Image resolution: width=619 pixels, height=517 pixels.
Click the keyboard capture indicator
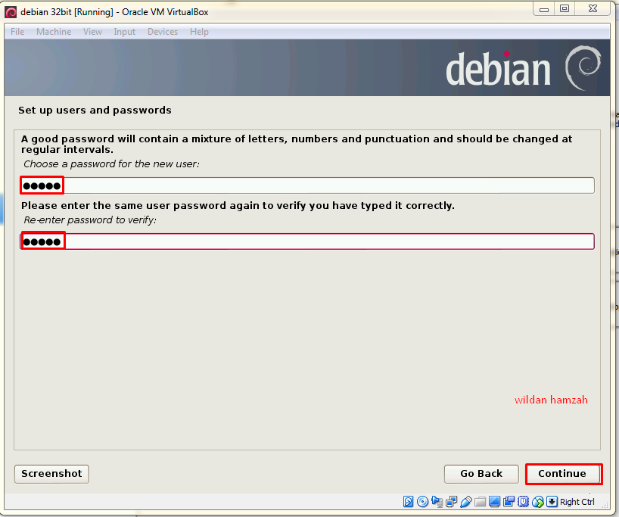pos(552,501)
